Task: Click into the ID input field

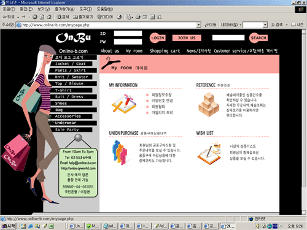Action: pyautogui.click(x=128, y=34)
